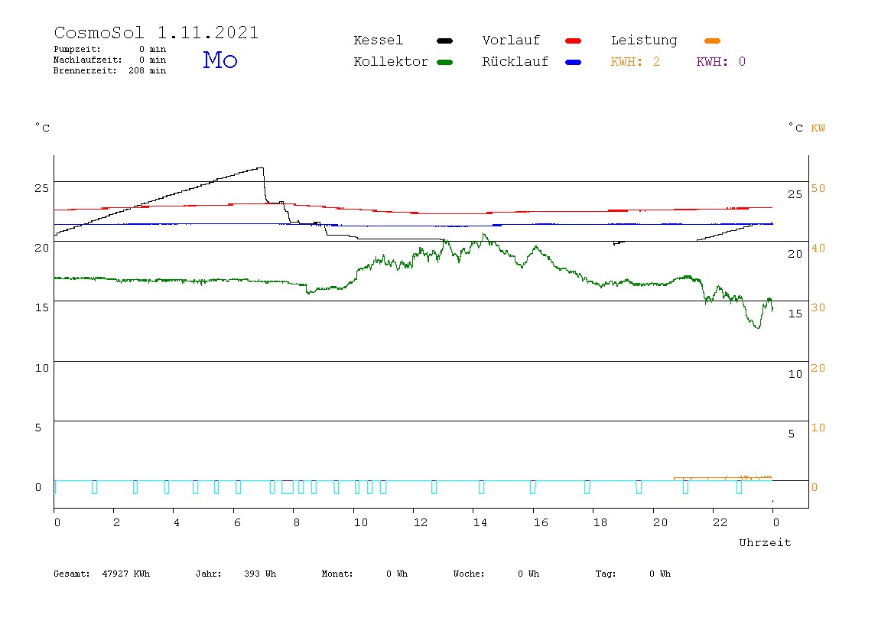
Task: Click the hour label "22" on the time axis
Action: [x=720, y=522]
